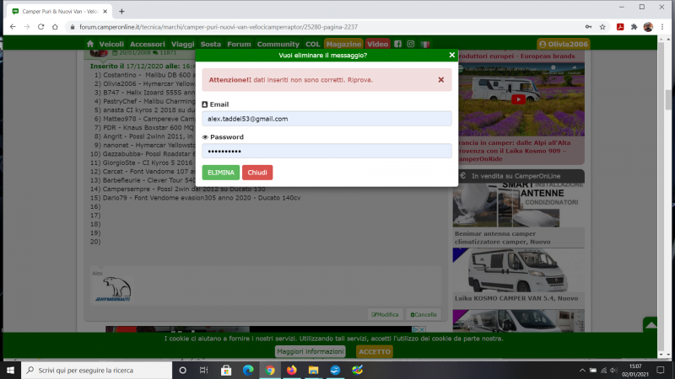Close the delete message dialog with X

pos(452,55)
